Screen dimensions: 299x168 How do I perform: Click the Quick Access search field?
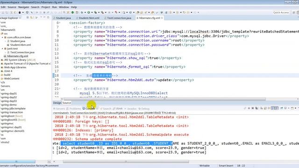click(x=281, y=13)
